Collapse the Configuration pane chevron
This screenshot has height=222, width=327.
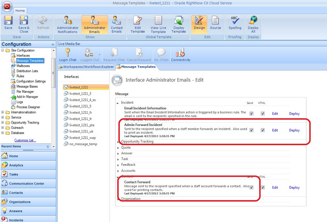pyautogui.click(x=53, y=44)
